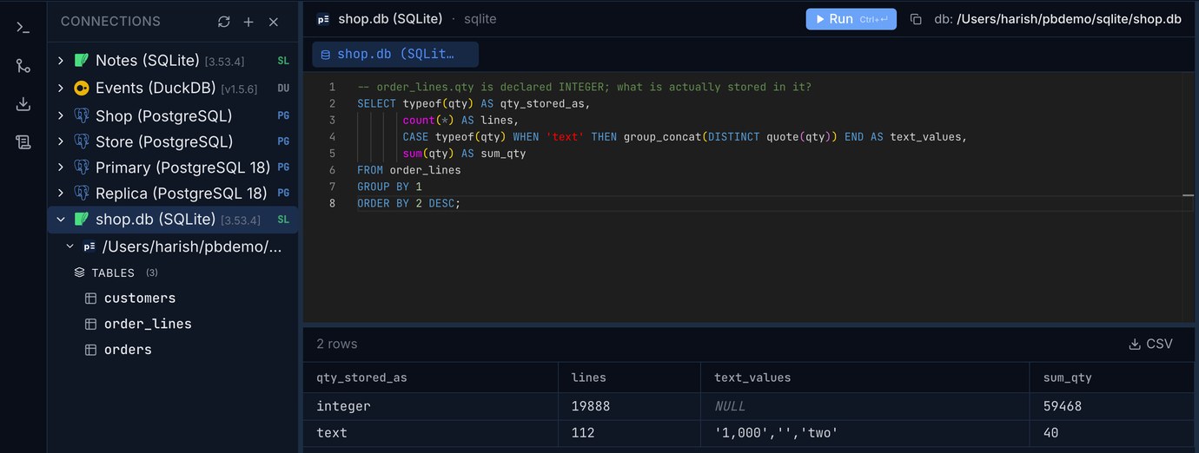1199x453 pixels.
Task: Click the 'sqlite' label in title bar
Action: pos(480,19)
